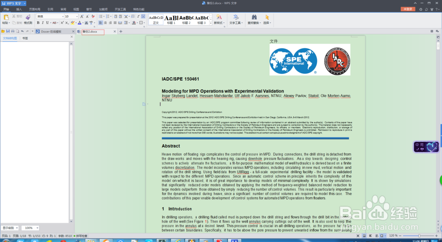442x242 pixels.
Task: Open the 选择 selection tool
Action: pos(267,20)
